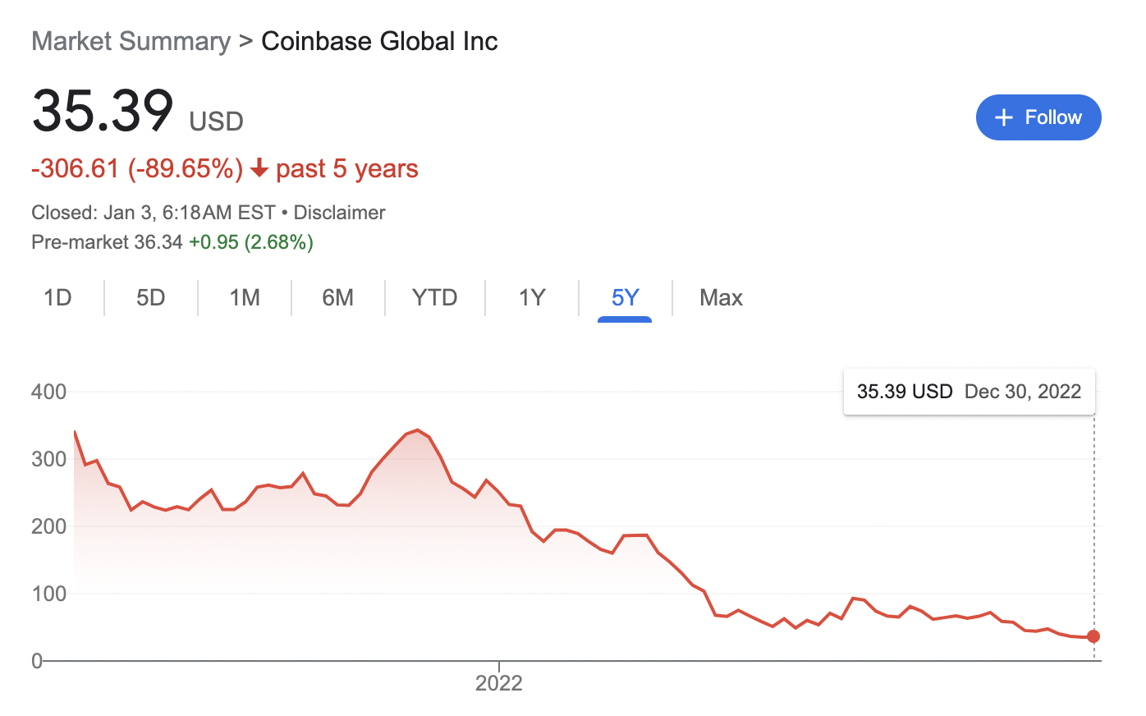This screenshot has width=1146, height=716.
Task: Click the red data point on chart
Action: pyautogui.click(x=1093, y=636)
